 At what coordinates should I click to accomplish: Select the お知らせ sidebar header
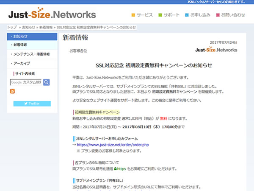[x=32, y=37]
